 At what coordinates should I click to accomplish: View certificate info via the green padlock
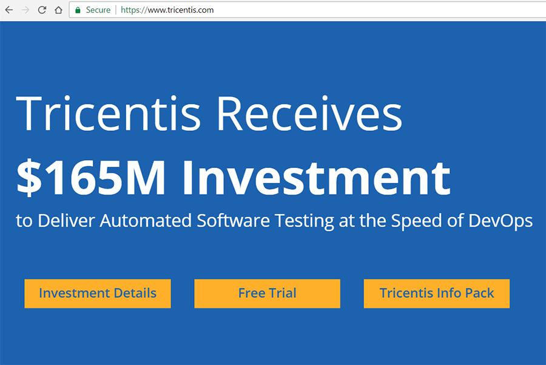(77, 10)
